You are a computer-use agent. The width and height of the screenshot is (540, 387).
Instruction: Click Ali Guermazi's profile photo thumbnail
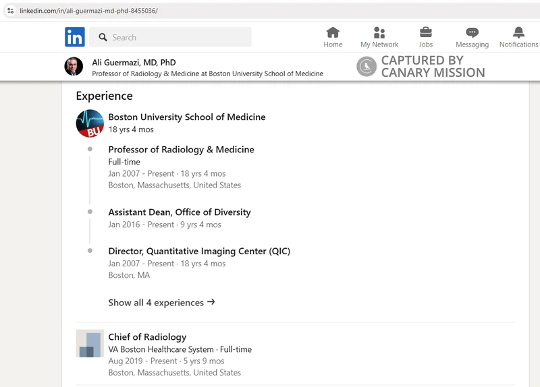tap(74, 66)
